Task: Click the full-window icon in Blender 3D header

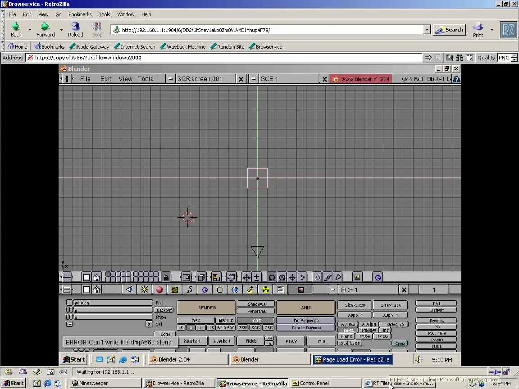Action: (x=86, y=277)
